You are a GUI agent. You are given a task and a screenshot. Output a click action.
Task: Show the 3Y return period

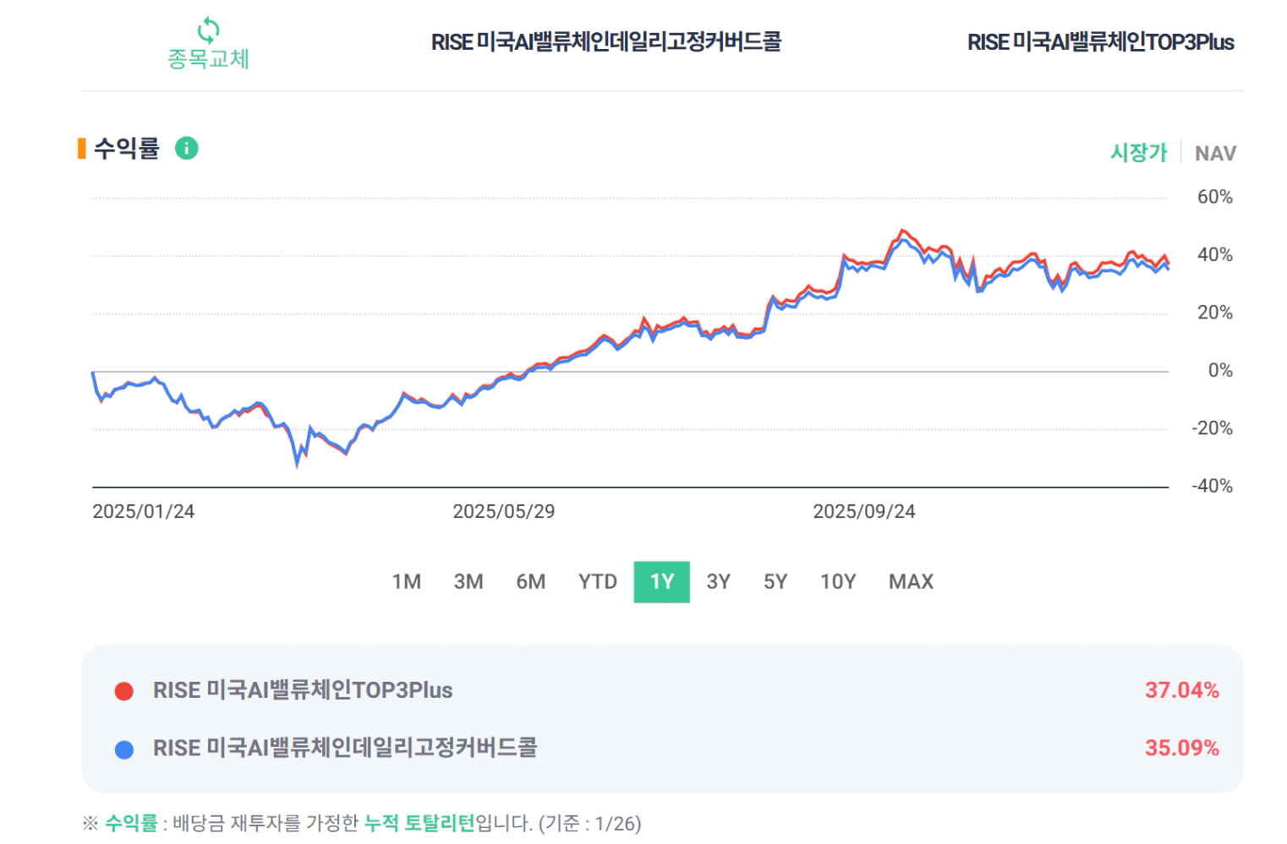pos(718,582)
